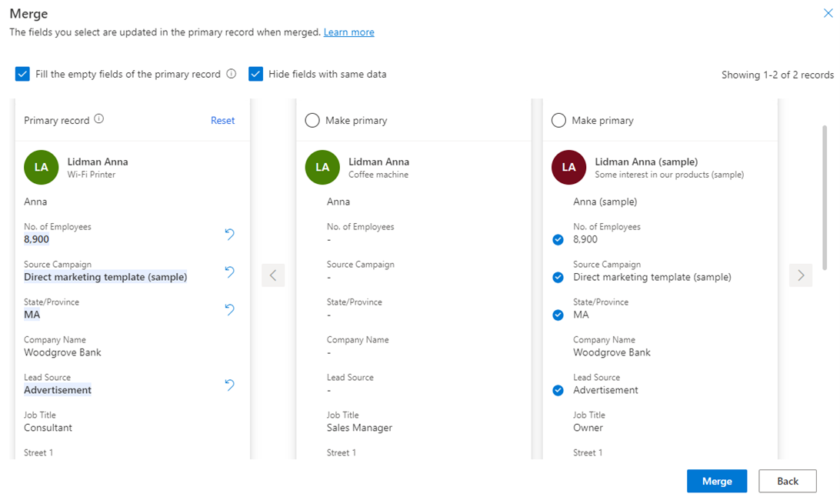Undo No. of Employees value in primary
840x497 pixels.
point(229,234)
